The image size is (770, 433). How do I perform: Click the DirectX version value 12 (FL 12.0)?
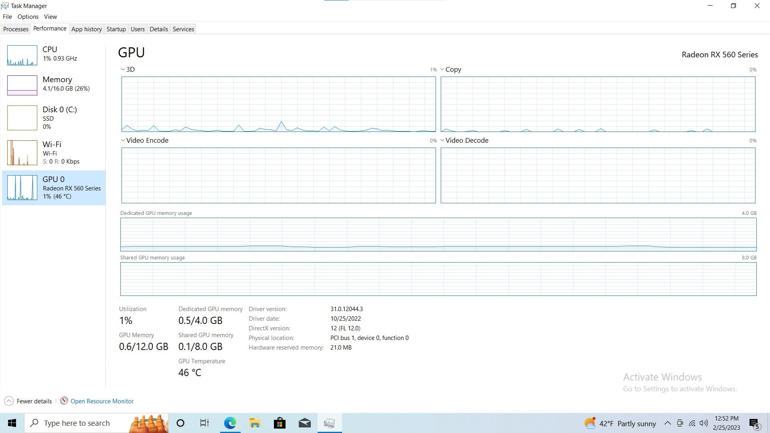(345, 328)
